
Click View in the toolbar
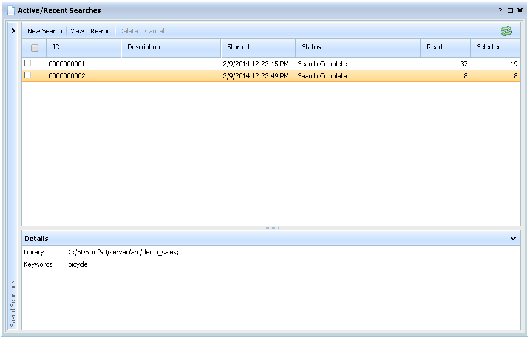point(77,31)
